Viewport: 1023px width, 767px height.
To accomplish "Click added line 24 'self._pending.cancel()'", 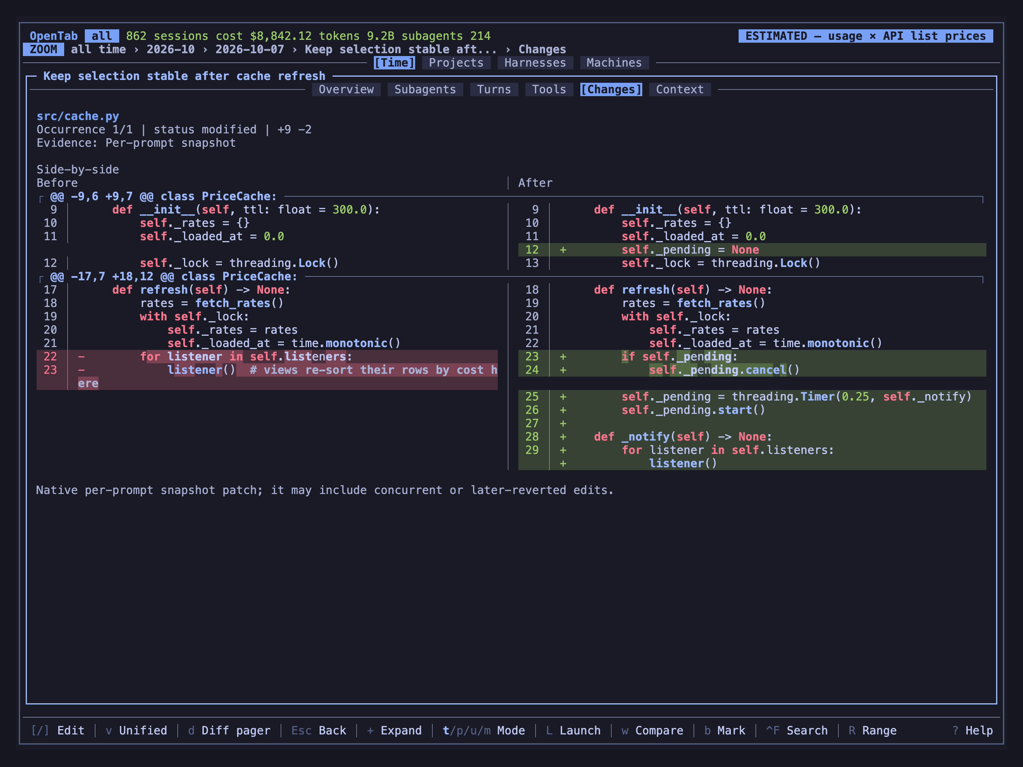I will (752, 370).
